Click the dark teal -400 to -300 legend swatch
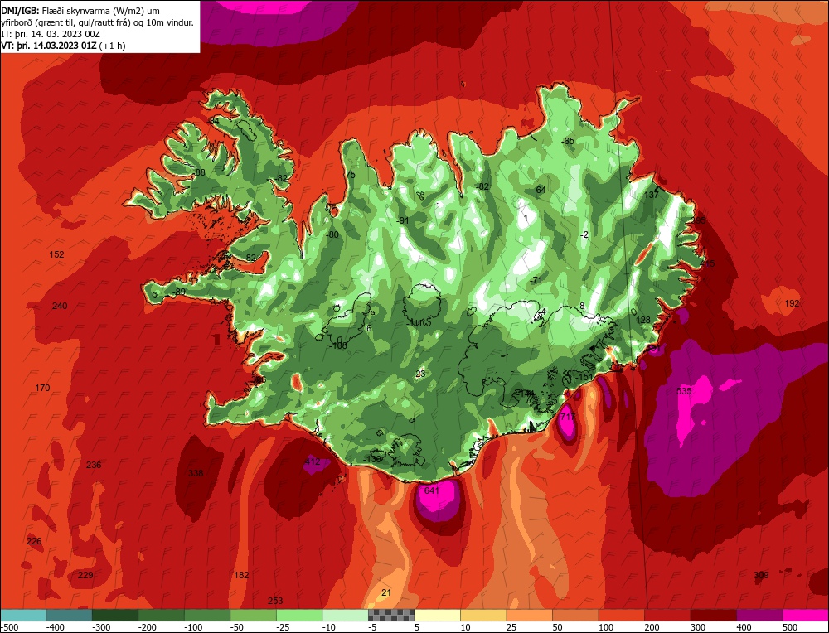829x633 pixels. point(70,615)
